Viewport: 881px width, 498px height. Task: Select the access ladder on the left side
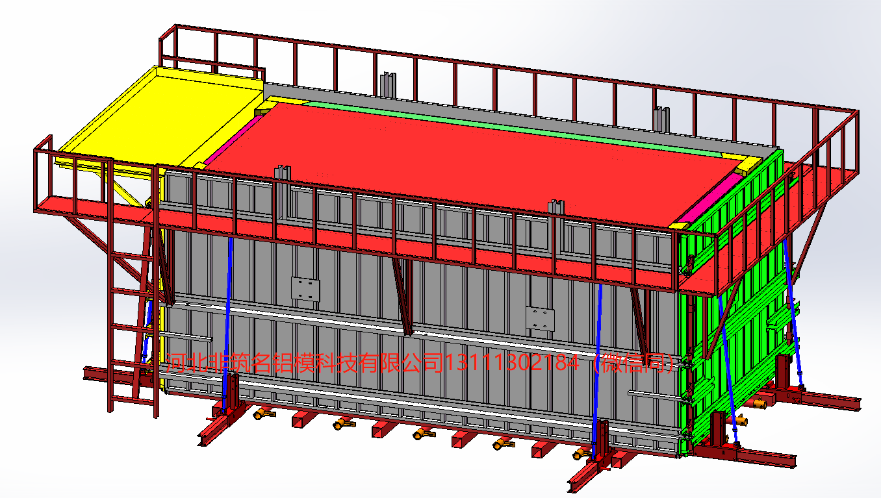click(133, 289)
